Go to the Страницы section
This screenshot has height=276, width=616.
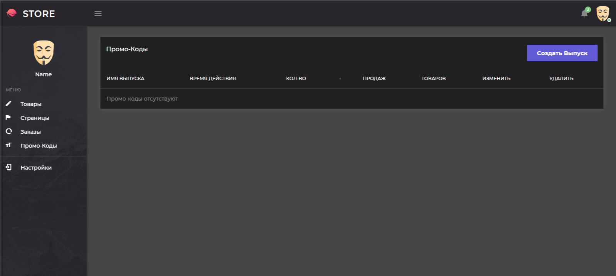tap(35, 118)
